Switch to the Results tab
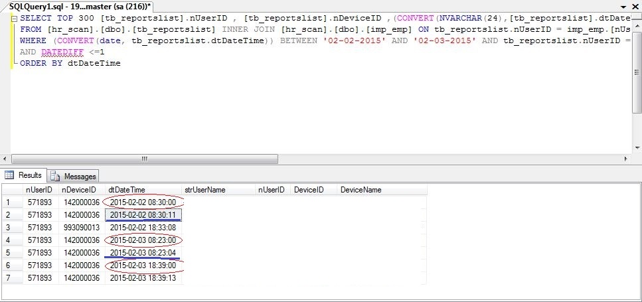Screen dimensions: 642x302 24,175
